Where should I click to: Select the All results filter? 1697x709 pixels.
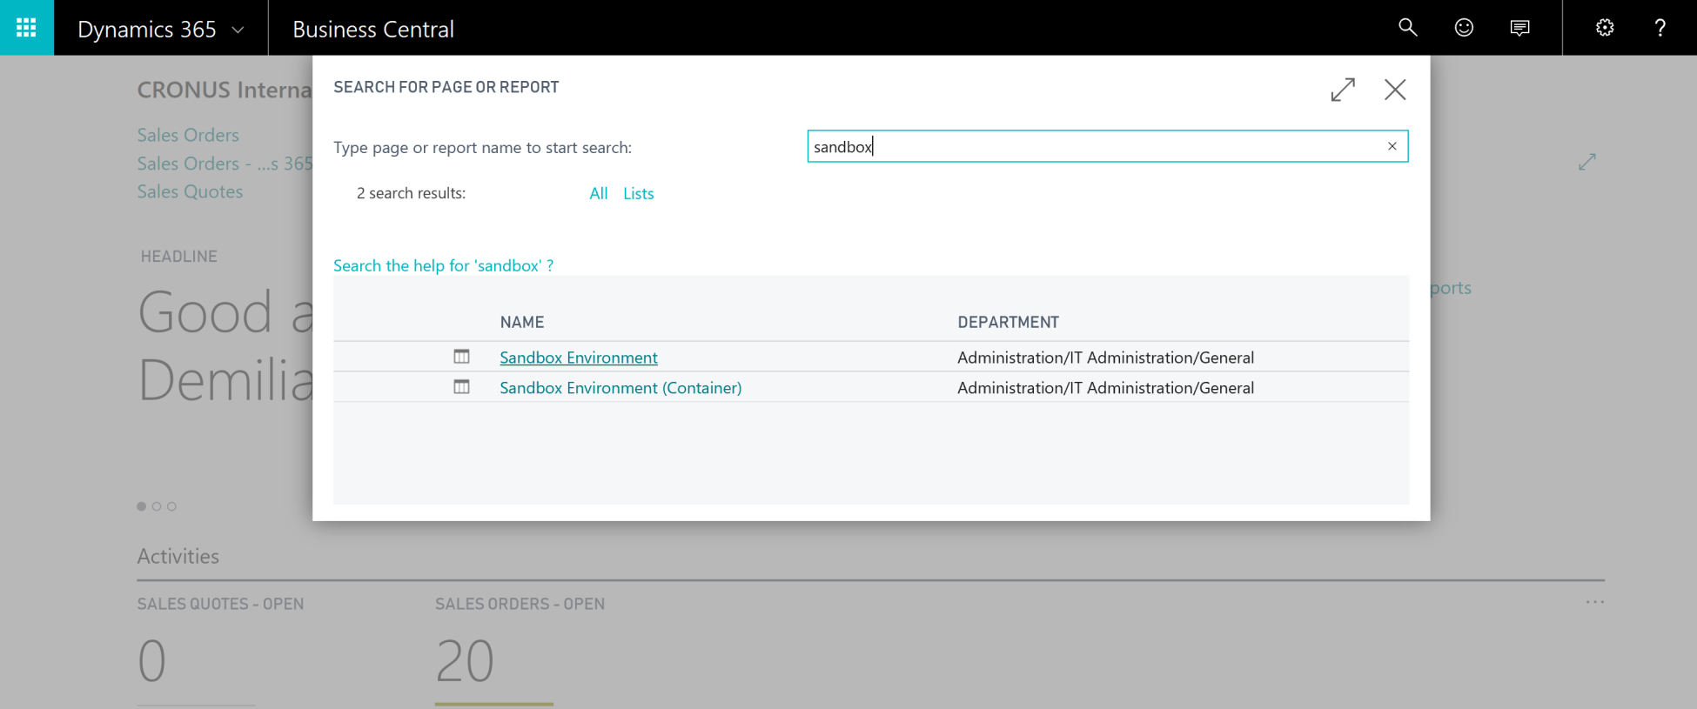pos(599,194)
